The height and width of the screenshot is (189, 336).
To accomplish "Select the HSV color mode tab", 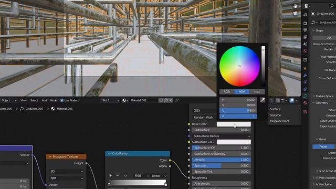I will tap(241, 92).
